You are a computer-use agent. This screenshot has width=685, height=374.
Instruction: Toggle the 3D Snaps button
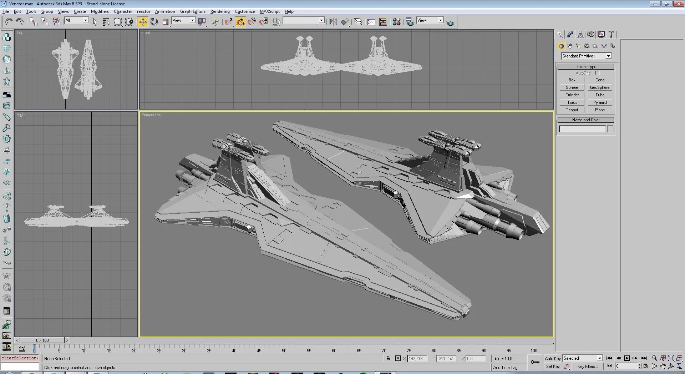(x=229, y=22)
